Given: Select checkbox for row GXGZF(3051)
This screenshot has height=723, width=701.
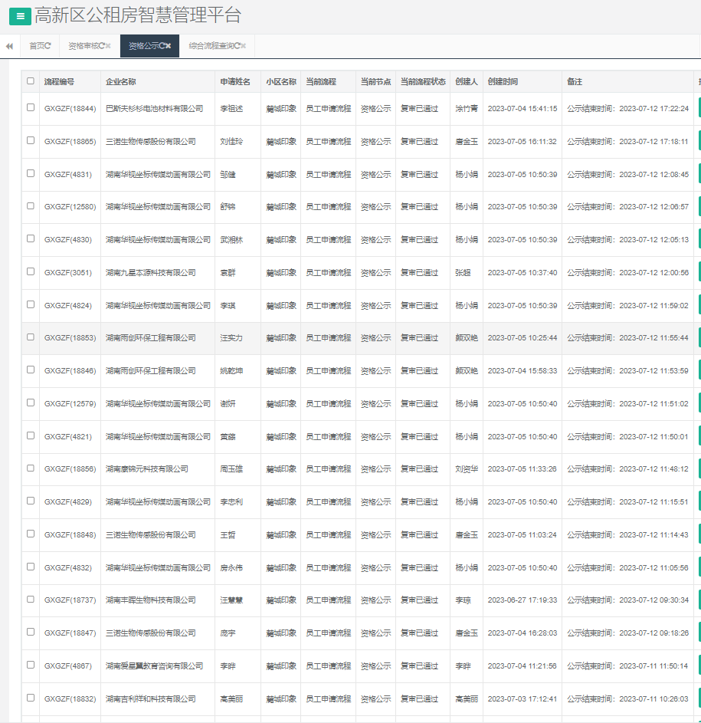Looking at the screenshot, I should click(31, 271).
